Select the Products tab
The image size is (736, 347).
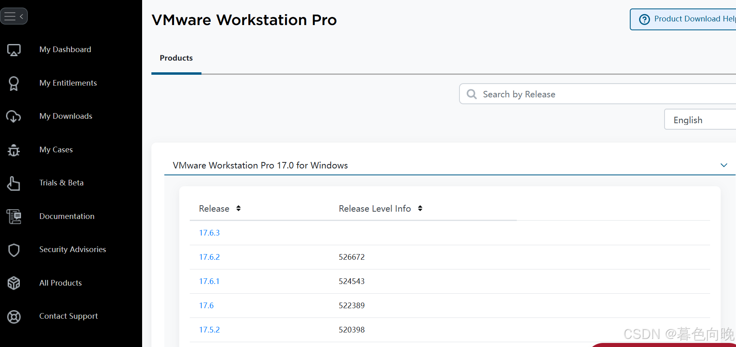point(176,58)
